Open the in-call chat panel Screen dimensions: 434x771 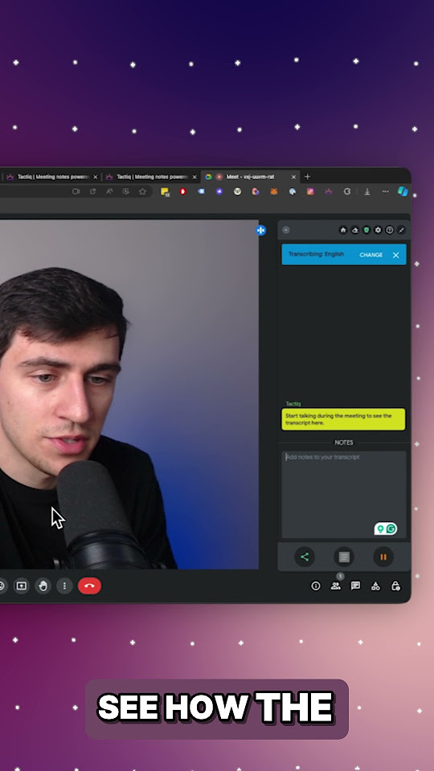pyautogui.click(x=355, y=585)
